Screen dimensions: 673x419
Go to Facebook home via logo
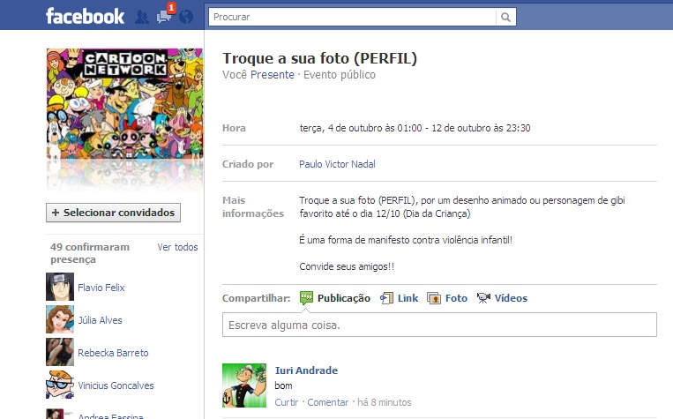(85, 17)
